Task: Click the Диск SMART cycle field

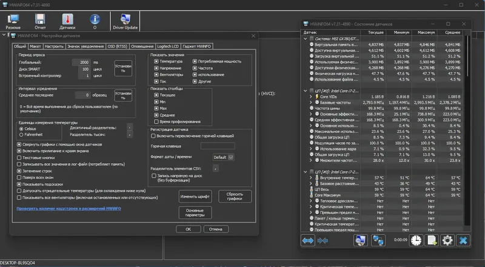Action: coord(84,69)
